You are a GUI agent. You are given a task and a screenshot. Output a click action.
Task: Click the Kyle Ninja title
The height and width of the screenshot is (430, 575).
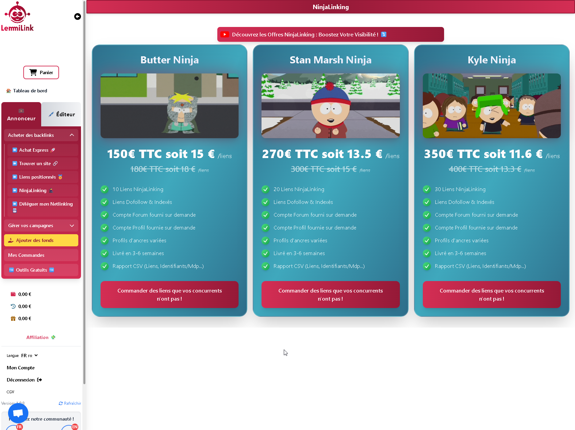pyautogui.click(x=492, y=60)
